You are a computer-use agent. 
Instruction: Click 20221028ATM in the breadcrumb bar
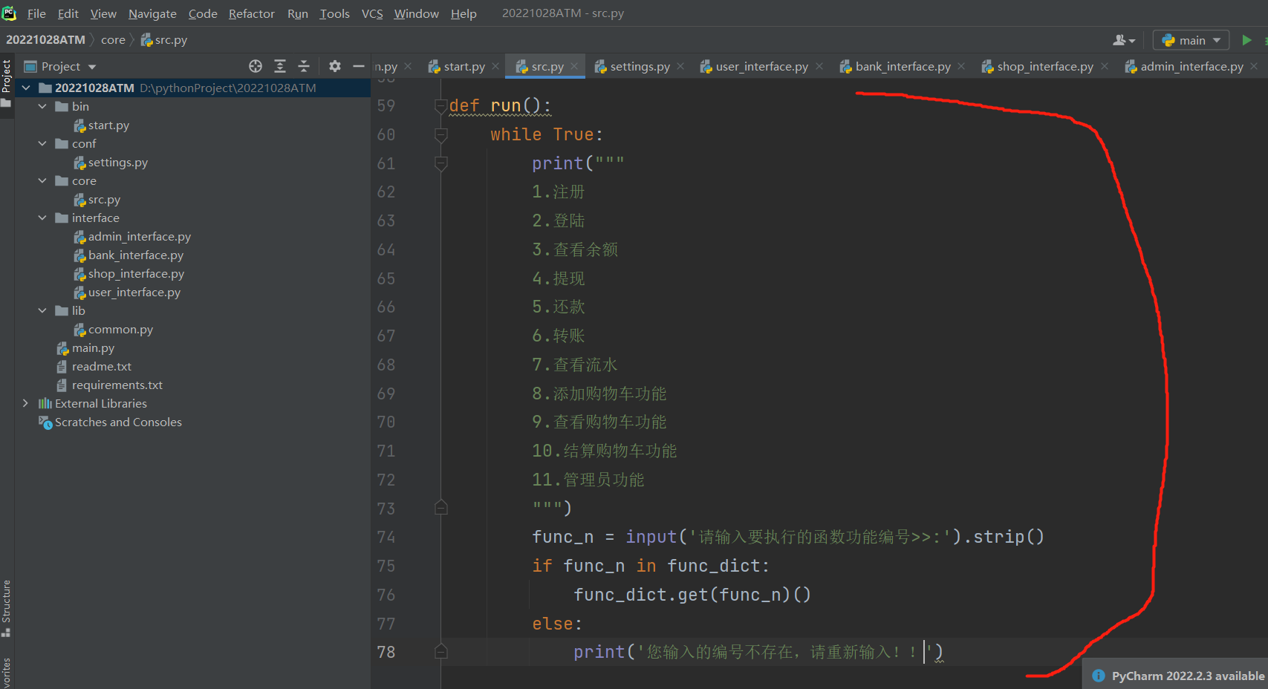[x=45, y=40]
